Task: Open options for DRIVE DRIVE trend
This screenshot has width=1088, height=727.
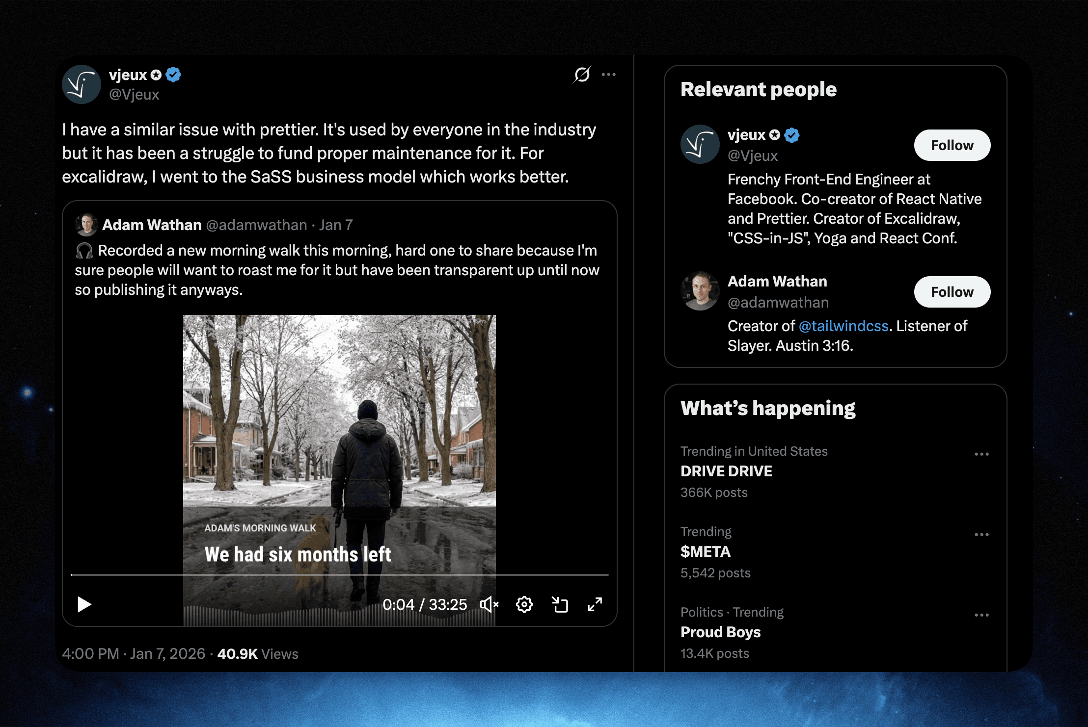Action: coord(981,454)
